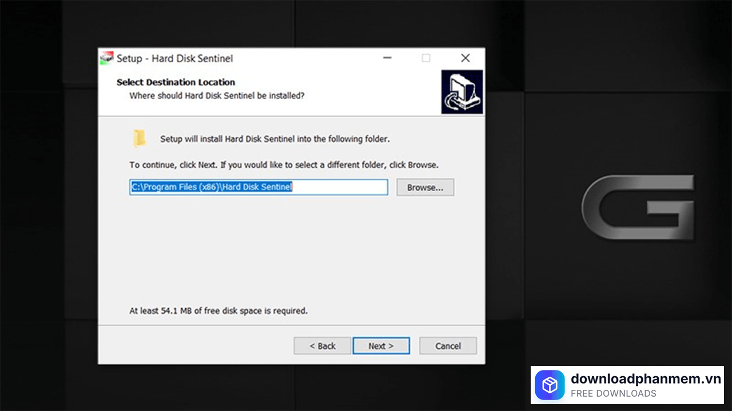Click the "Where should Hard Disk Sentinel be installed?" text
This screenshot has width=732, height=411.
[x=217, y=95]
